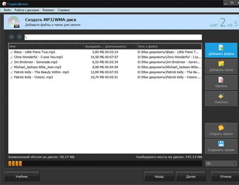Sort list by Имя column header
This screenshot has width=239, height=185.
pos(46,46)
